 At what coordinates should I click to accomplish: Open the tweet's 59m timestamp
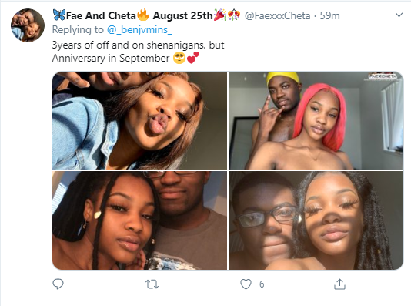[x=329, y=15]
